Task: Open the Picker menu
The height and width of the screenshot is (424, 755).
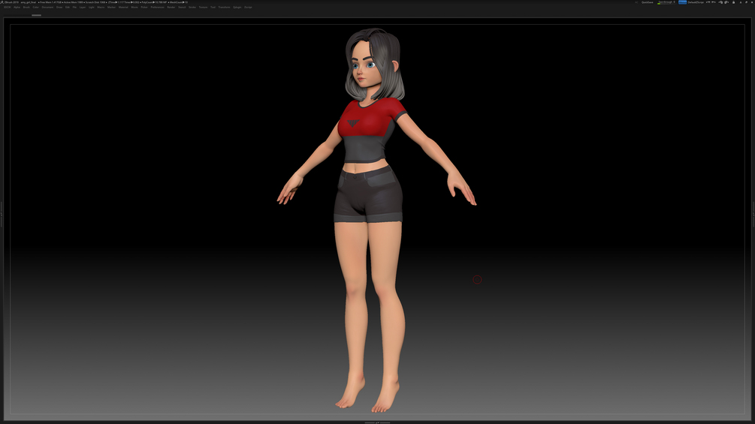Action: [144, 8]
